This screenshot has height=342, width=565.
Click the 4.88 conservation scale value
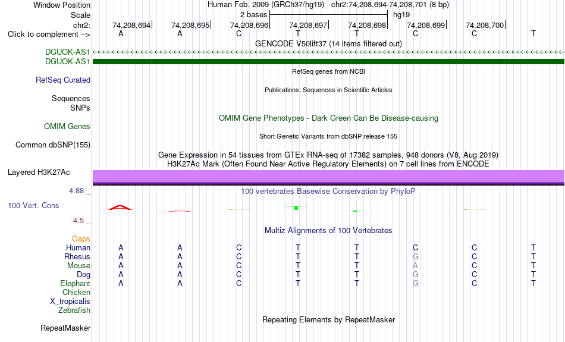click(x=76, y=191)
